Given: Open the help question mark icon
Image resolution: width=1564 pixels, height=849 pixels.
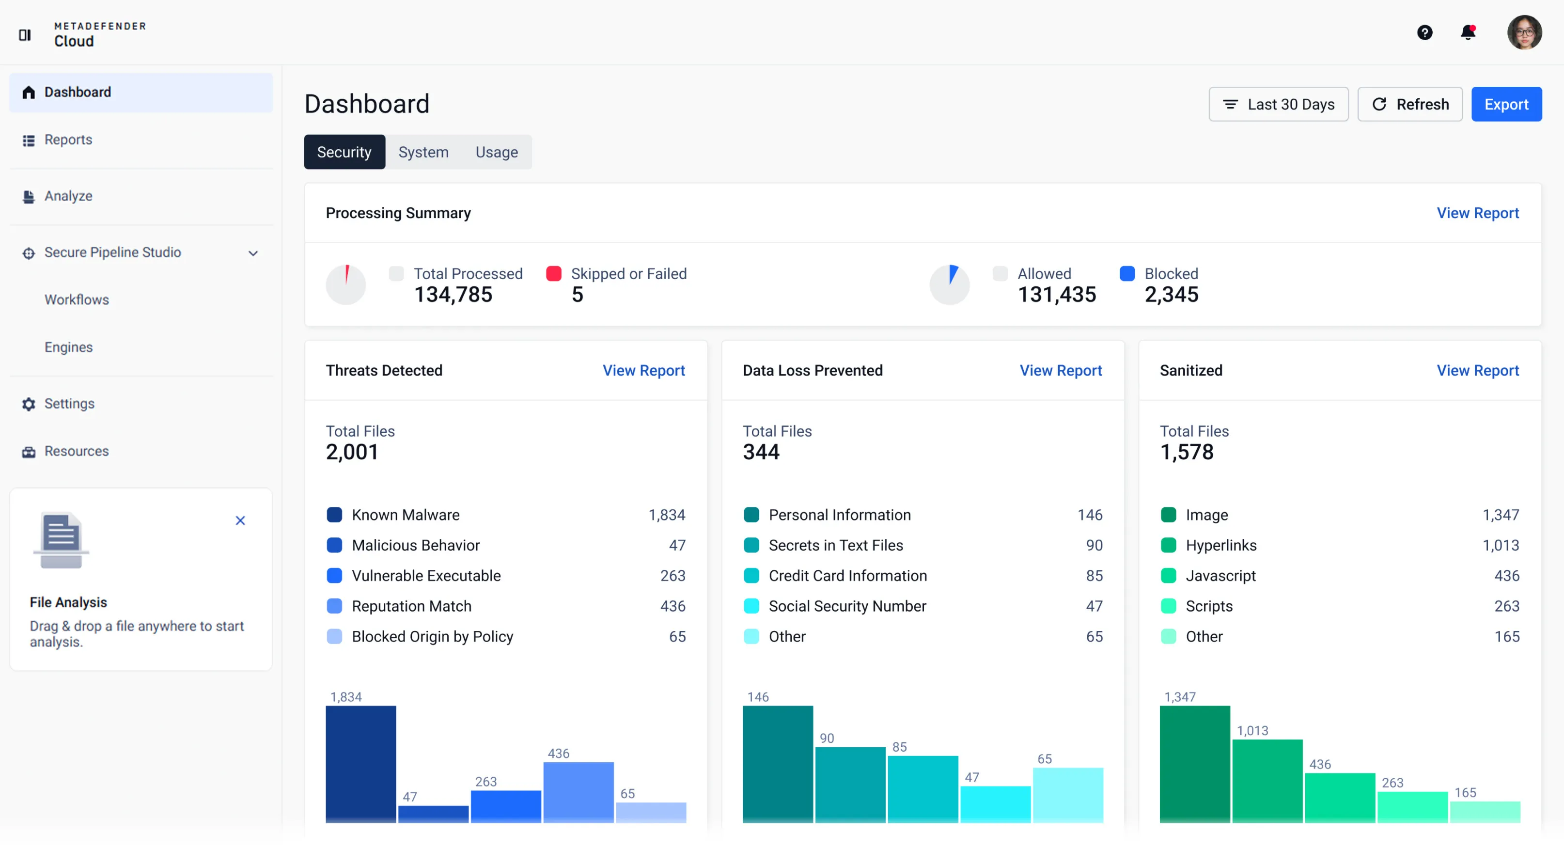Looking at the screenshot, I should 1424,32.
